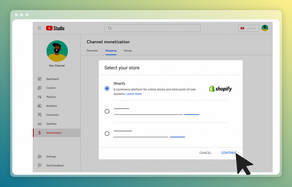Click the CANCEL button
This screenshot has width=292, height=187.
[205, 153]
